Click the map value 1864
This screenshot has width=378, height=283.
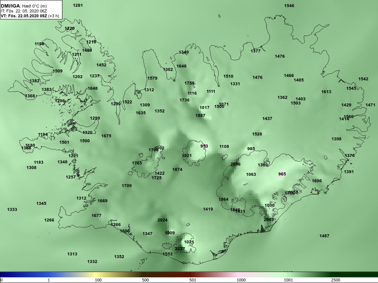[223, 199]
